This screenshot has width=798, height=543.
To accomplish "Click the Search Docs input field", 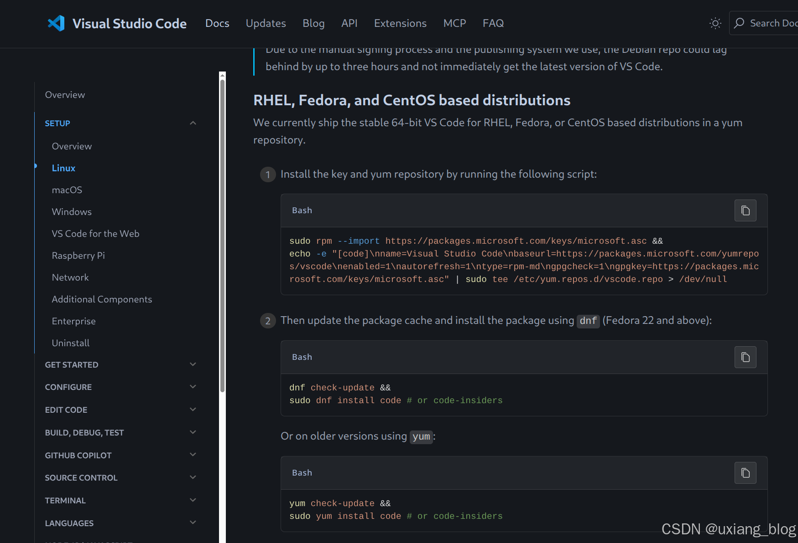I will tap(765, 23).
